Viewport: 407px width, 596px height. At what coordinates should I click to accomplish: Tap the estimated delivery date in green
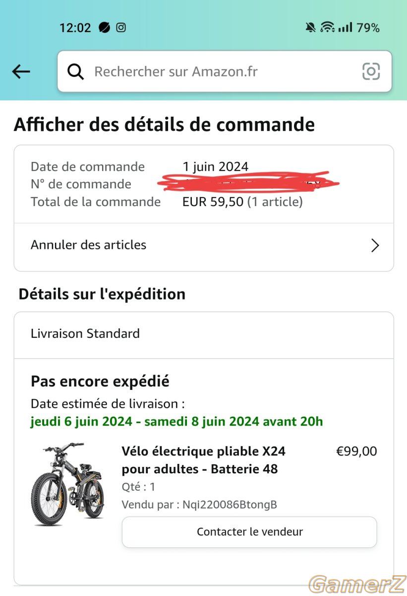(176, 422)
